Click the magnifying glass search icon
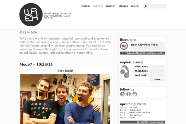 146,6
